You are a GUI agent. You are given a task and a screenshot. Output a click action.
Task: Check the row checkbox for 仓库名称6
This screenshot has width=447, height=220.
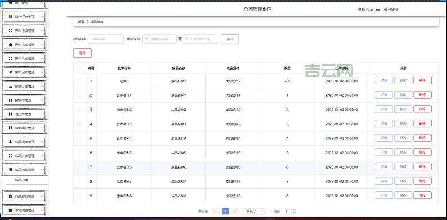pos(80,167)
